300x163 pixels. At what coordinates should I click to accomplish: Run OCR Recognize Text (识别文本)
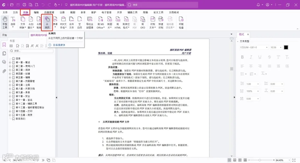coord(152,23)
